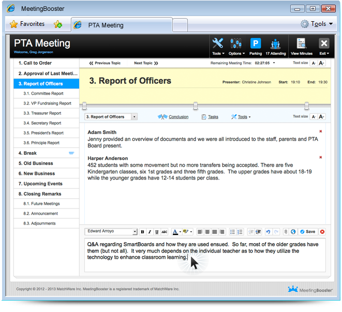This screenshot has height=312, width=342.
Task: Open the PTA Meeting browser tab
Action: coord(122,25)
